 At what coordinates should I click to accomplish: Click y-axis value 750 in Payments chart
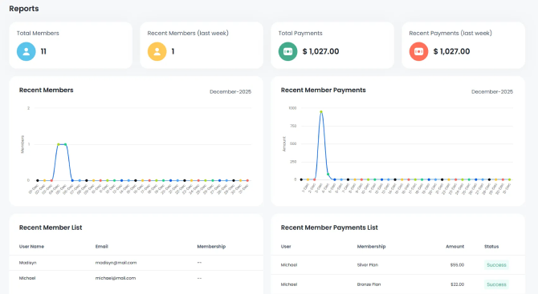pyautogui.click(x=293, y=126)
